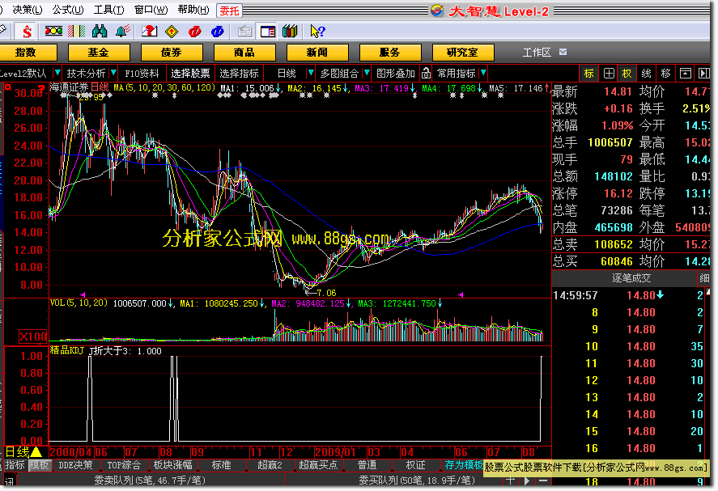Toggle the 标 marker button
Screen dimensions: 718x491
pyautogui.click(x=589, y=74)
